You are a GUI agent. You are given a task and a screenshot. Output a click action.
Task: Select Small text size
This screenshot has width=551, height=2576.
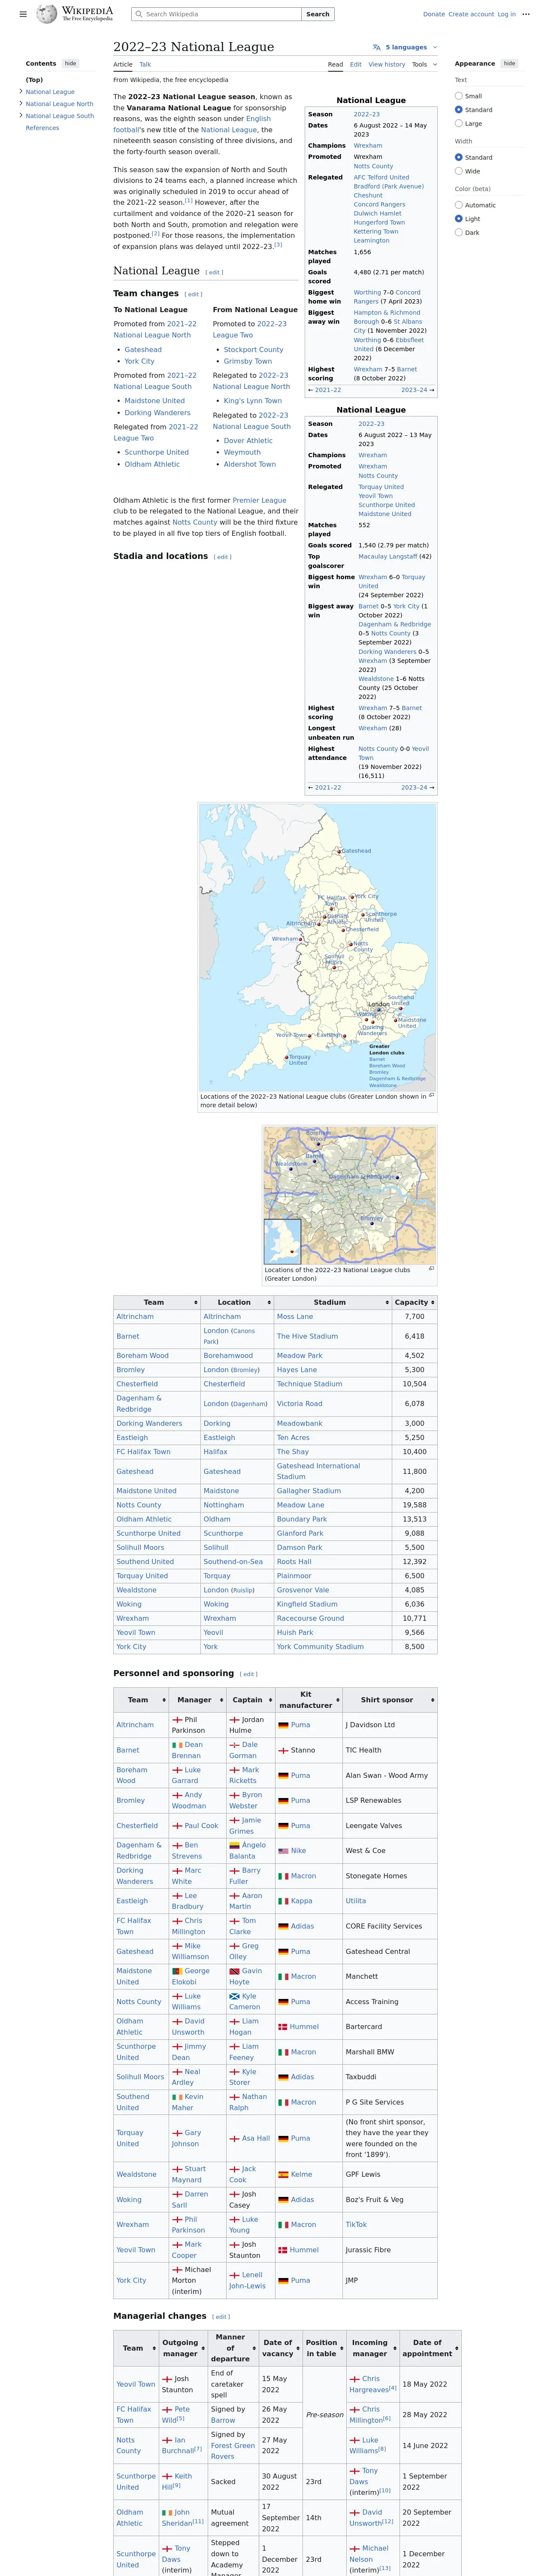[x=459, y=96]
